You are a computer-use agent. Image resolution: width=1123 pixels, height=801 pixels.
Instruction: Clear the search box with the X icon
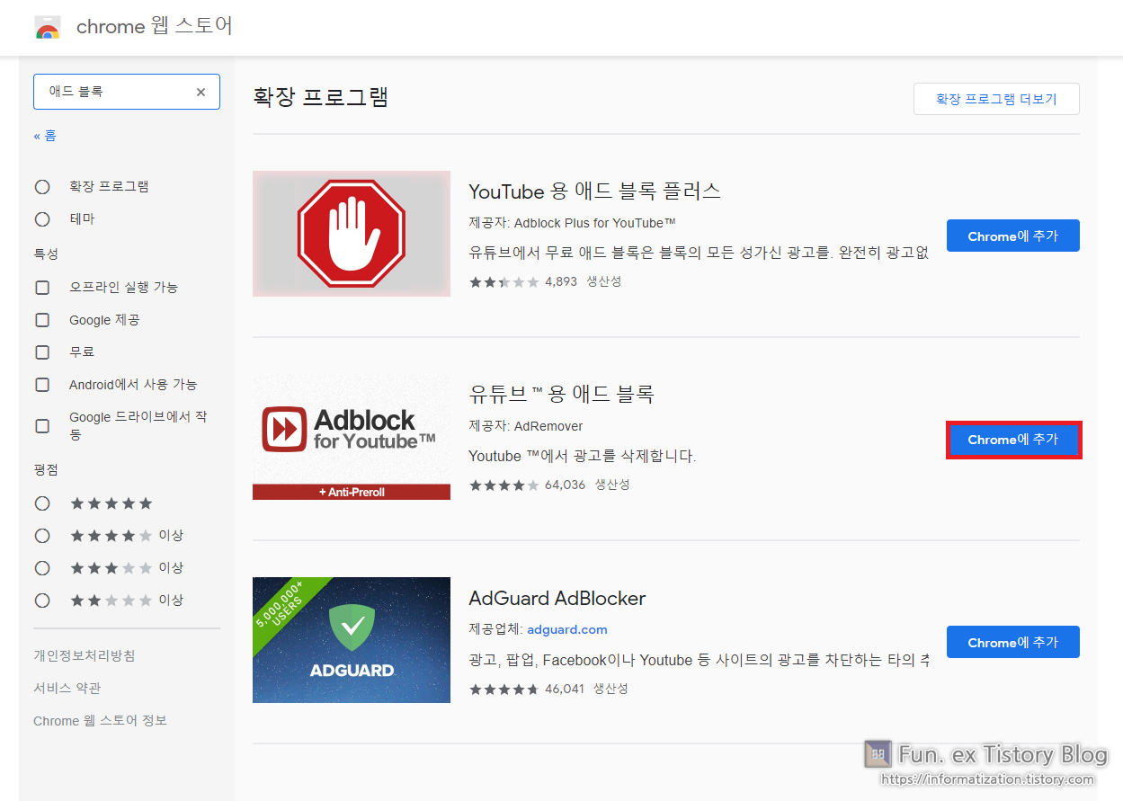coord(201,92)
